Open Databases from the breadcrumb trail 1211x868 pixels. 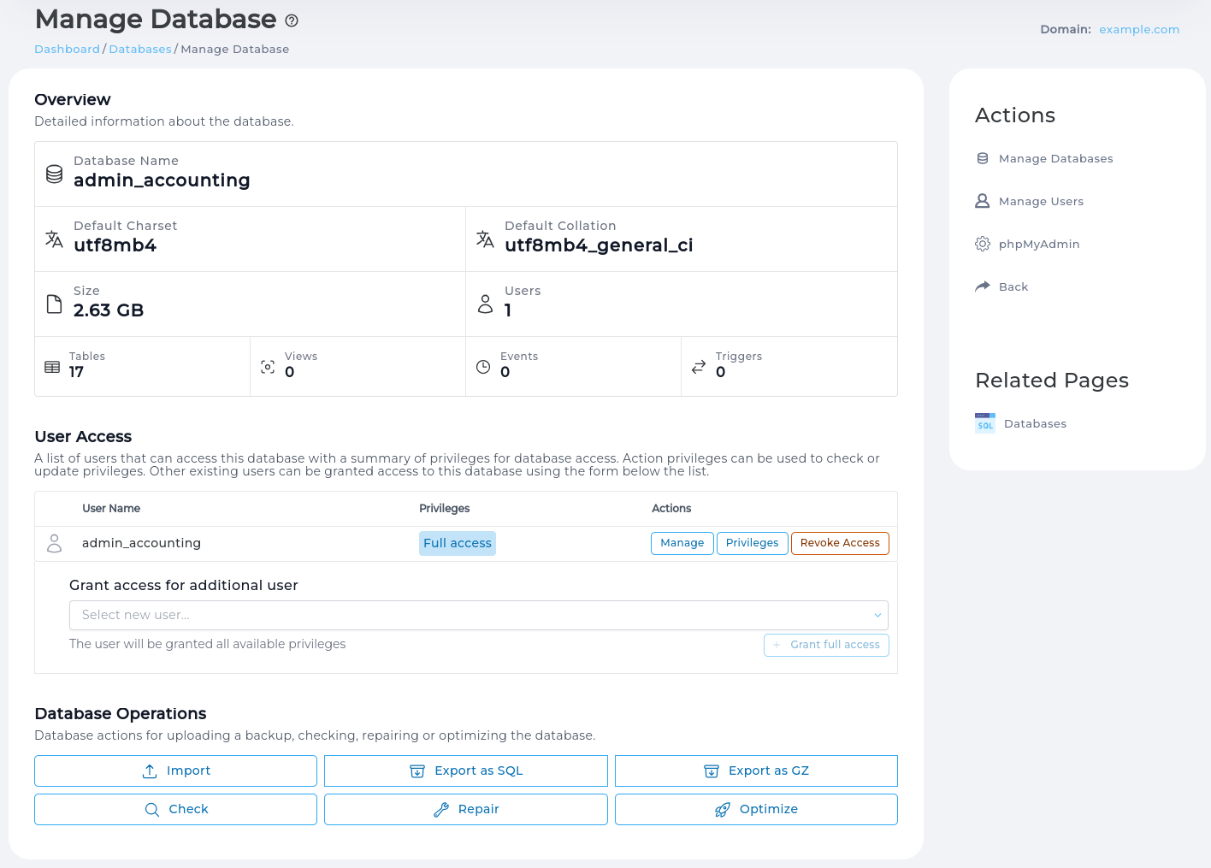[x=139, y=49]
